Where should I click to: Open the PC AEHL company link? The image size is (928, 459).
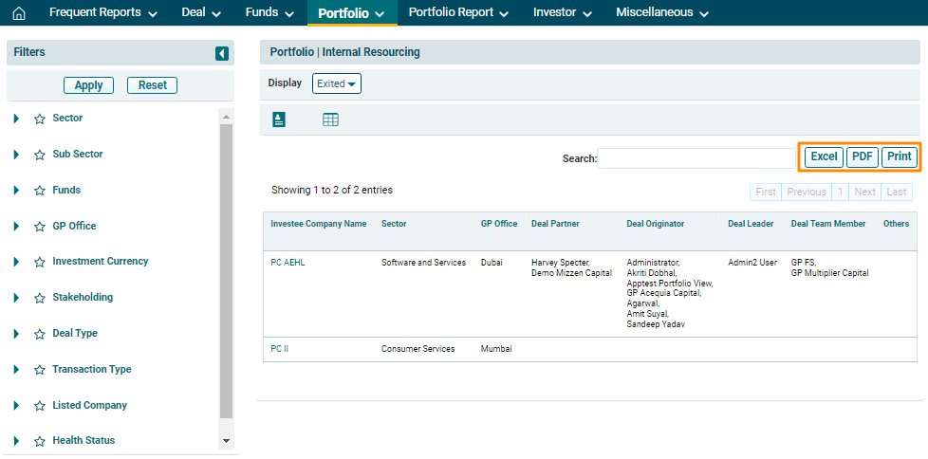[x=288, y=263]
